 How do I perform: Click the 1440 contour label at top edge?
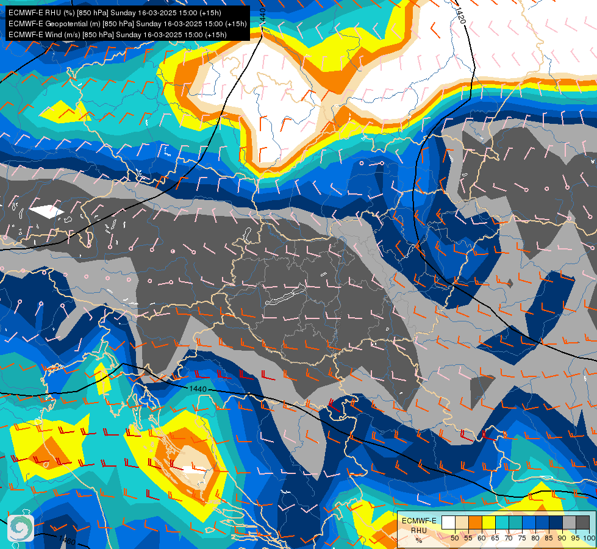point(263,16)
